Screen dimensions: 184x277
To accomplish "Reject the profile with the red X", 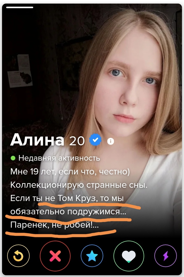I will (55, 256).
